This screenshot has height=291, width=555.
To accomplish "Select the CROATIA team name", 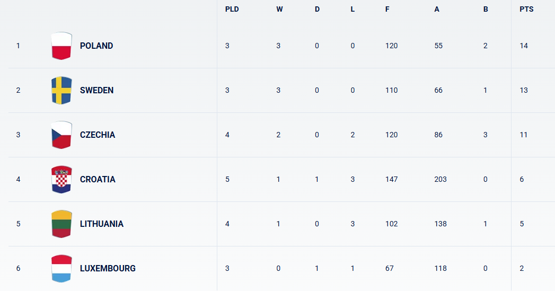I will coord(98,180).
